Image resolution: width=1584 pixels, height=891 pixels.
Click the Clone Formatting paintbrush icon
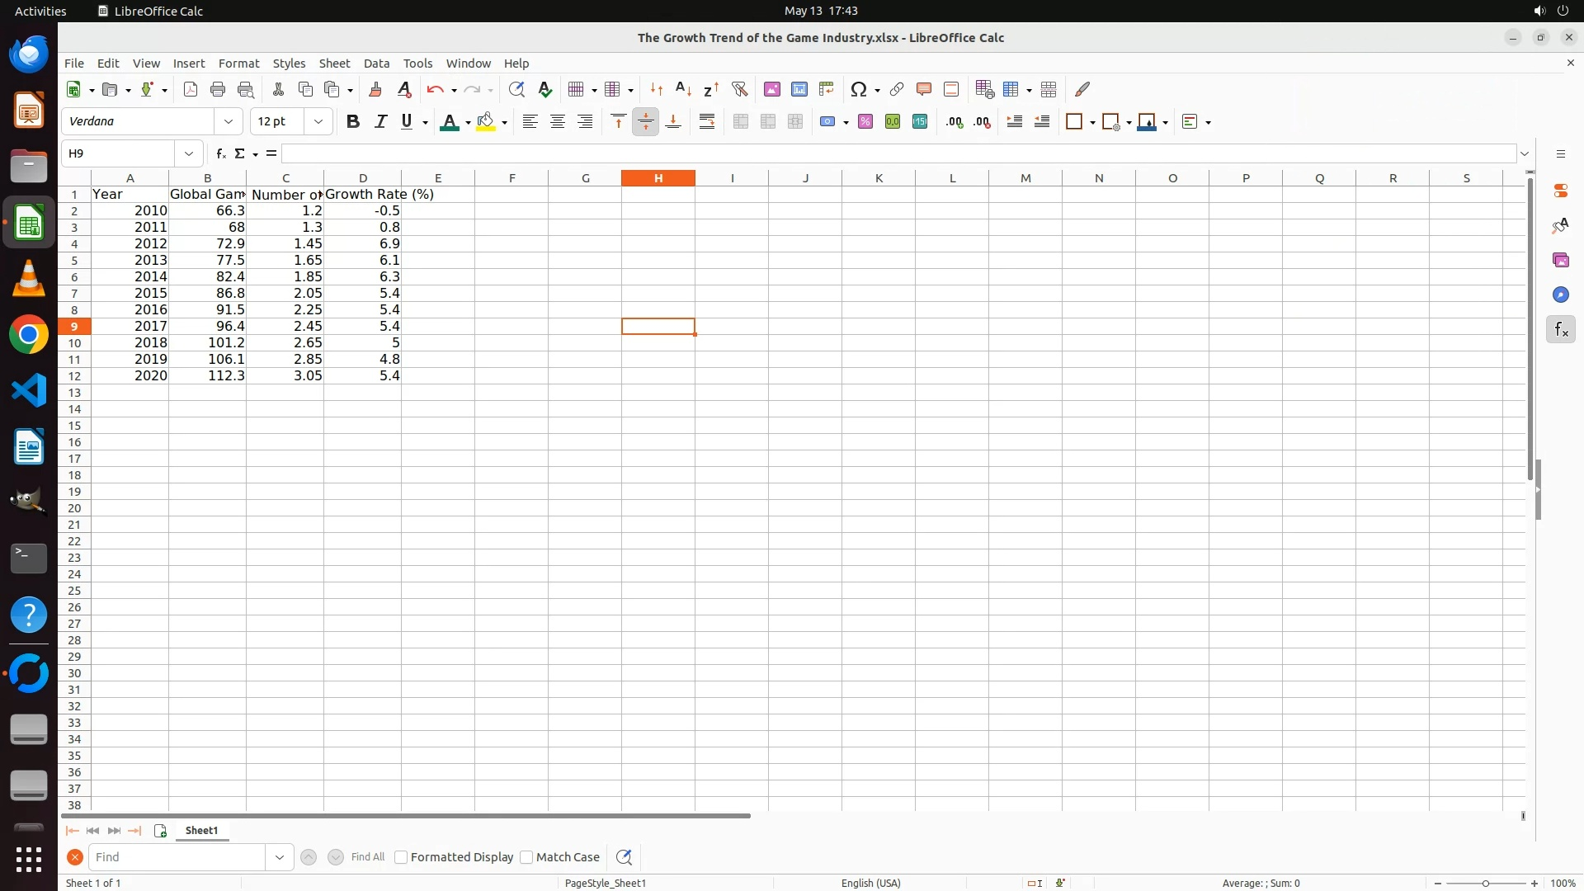coord(375,89)
